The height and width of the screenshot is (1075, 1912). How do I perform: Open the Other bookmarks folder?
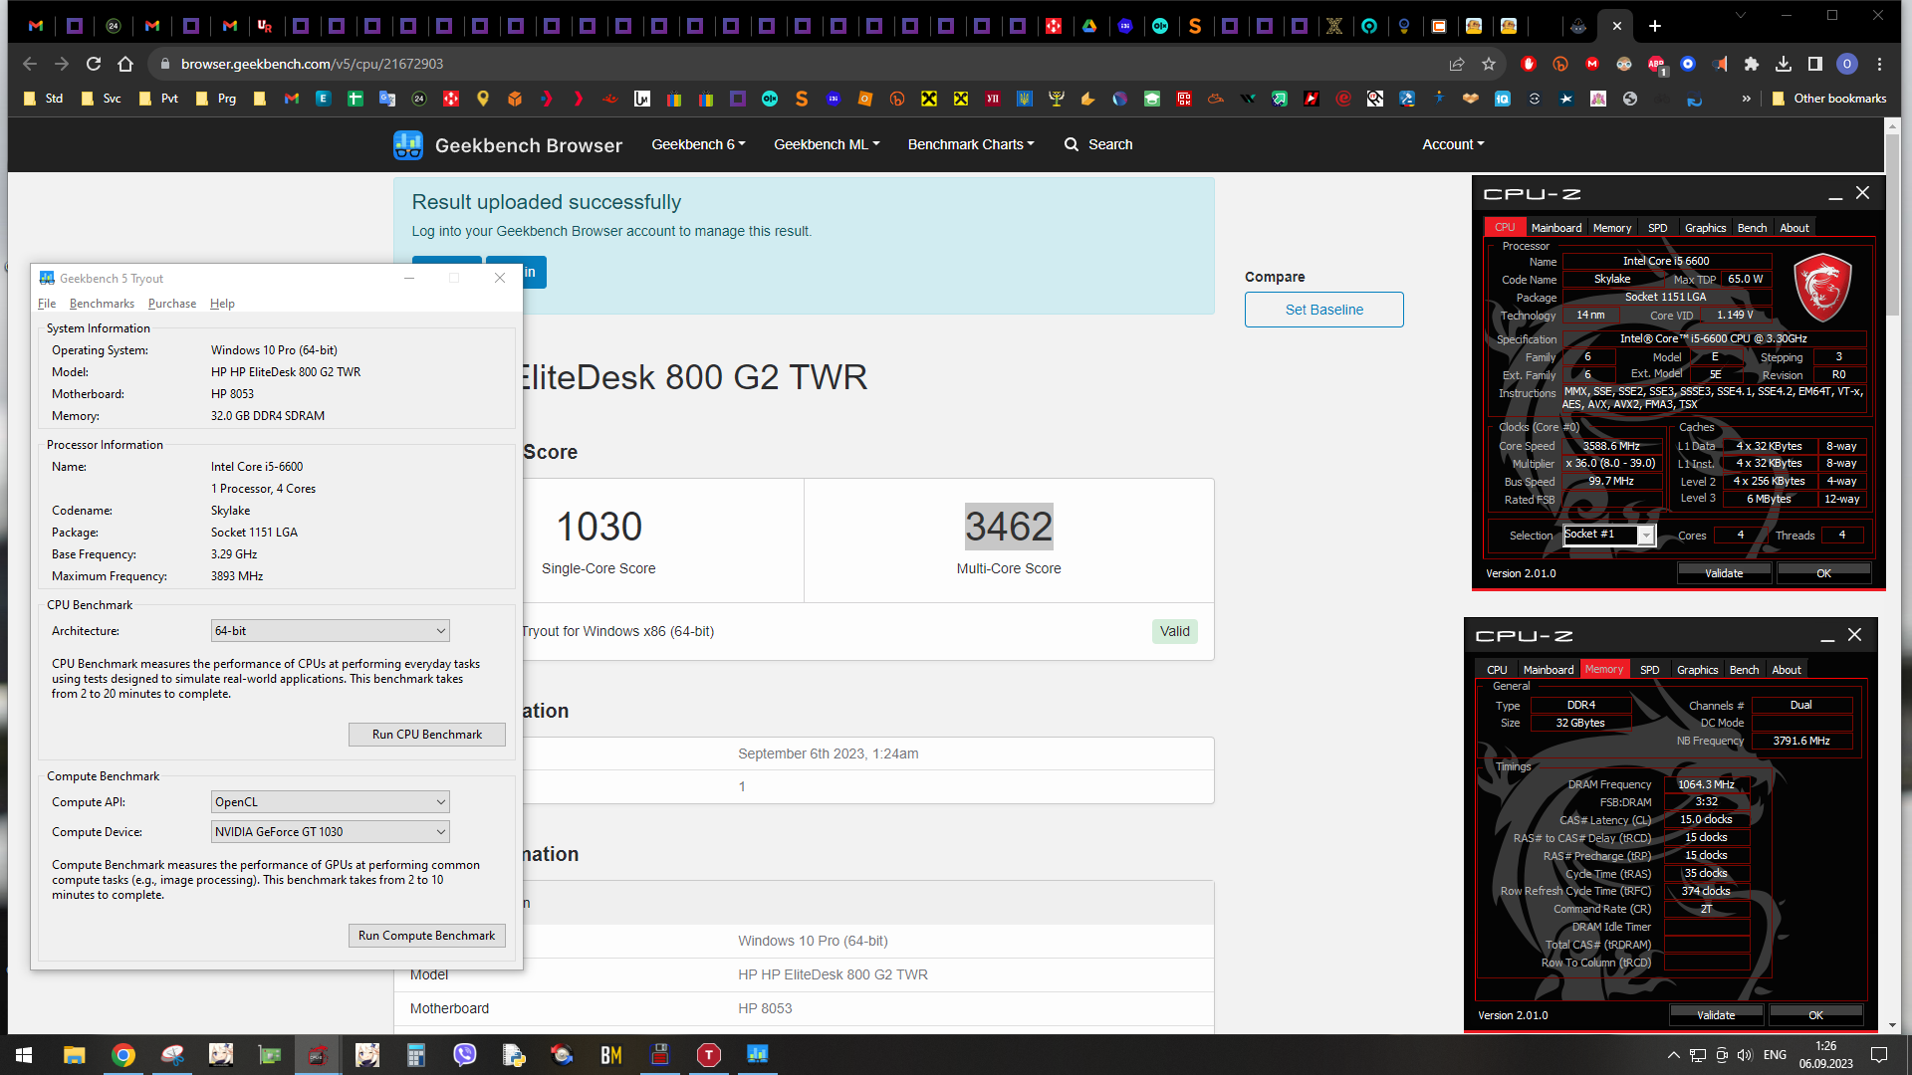click(x=1829, y=99)
